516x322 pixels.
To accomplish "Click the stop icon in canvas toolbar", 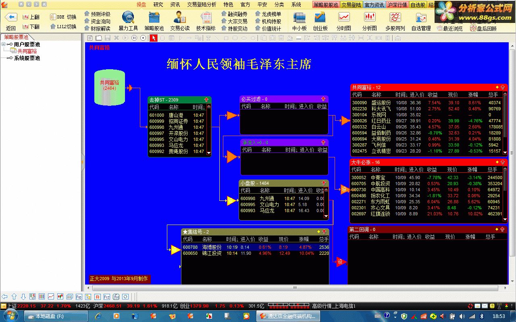I will click(x=144, y=38).
